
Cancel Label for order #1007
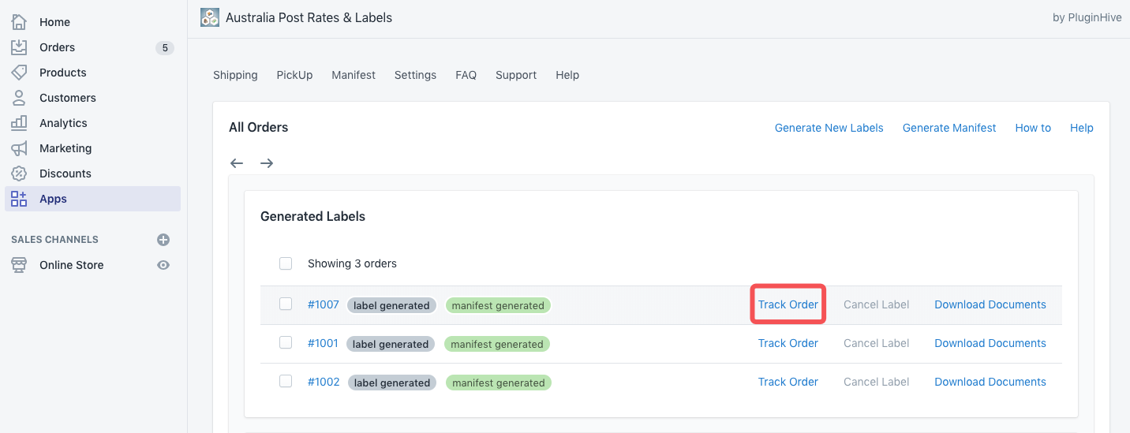click(876, 304)
